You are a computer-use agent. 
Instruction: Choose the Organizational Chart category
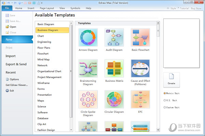52,71
